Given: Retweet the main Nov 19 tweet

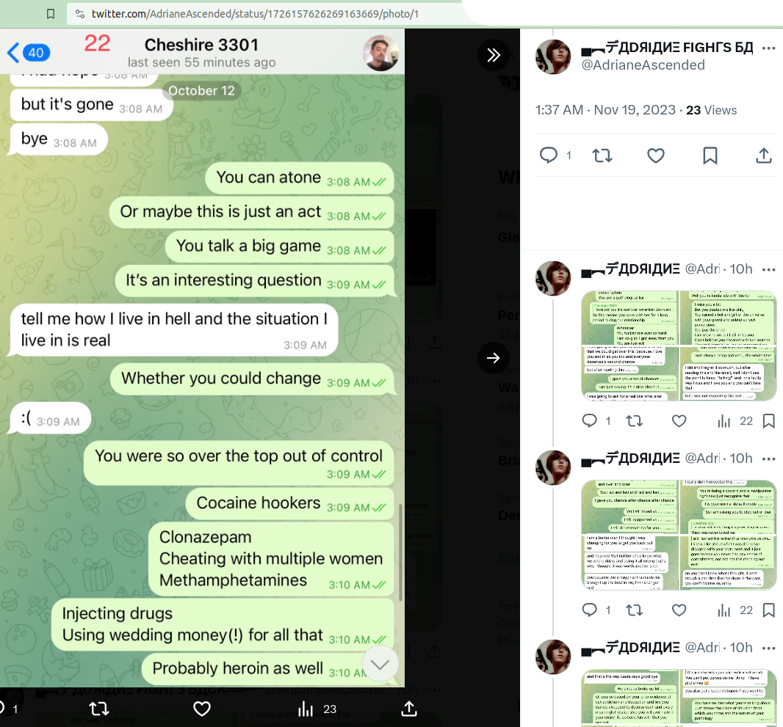Looking at the screenshot, I should [x=602, y=156].
